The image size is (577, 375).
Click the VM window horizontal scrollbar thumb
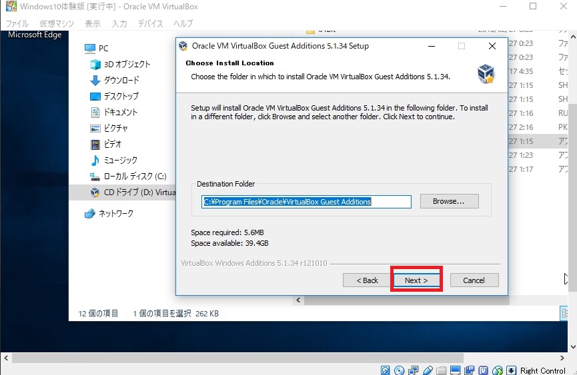point(237,358)
